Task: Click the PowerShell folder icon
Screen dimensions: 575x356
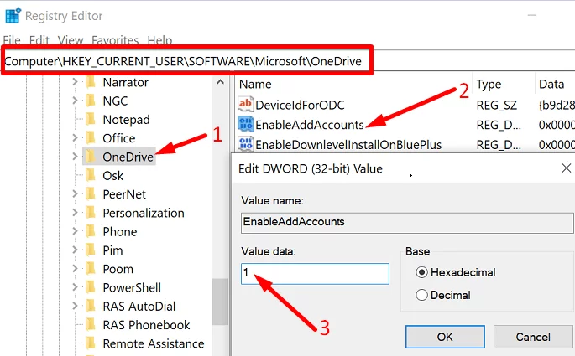Action: coord(91,287)
